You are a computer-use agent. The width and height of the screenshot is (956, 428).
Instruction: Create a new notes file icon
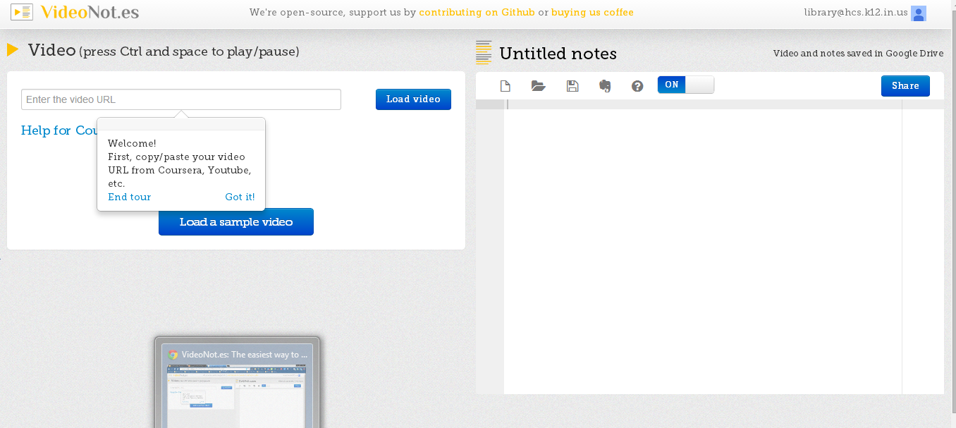pyautogui.click(x=505, y=86)
